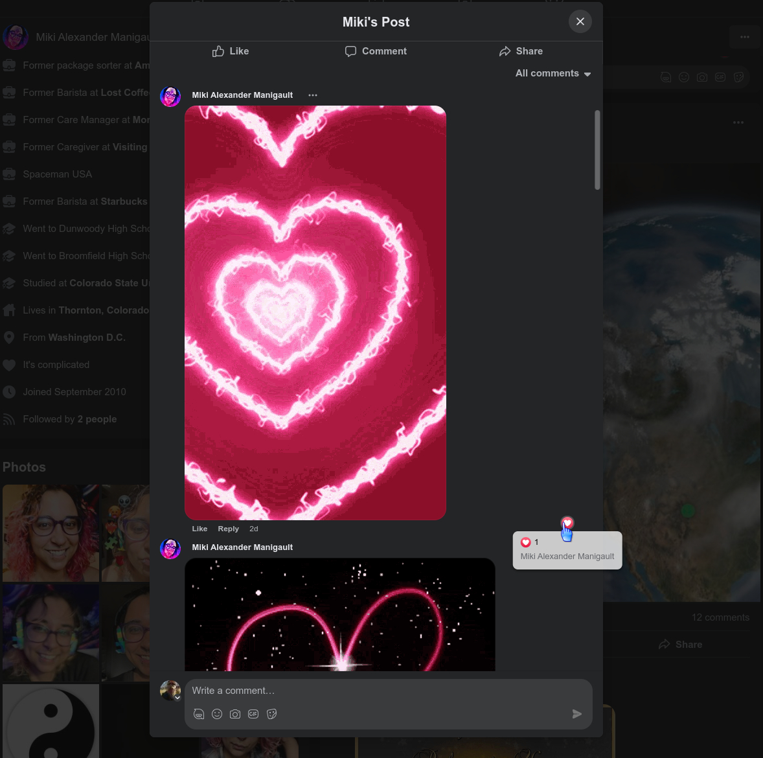Like the heart GIF comment
763x758 pixels.
pos(199,529)
